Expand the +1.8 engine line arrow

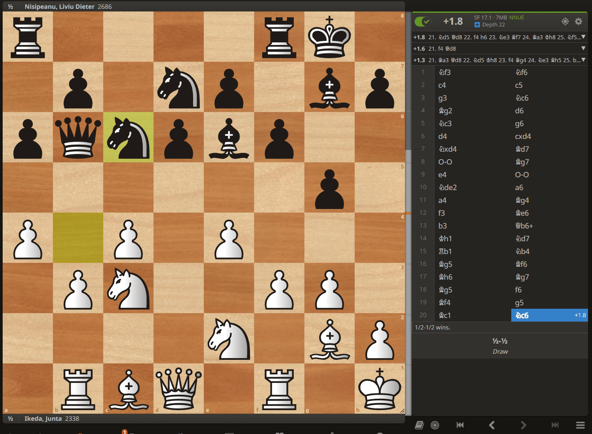click(x=583, y=37)
